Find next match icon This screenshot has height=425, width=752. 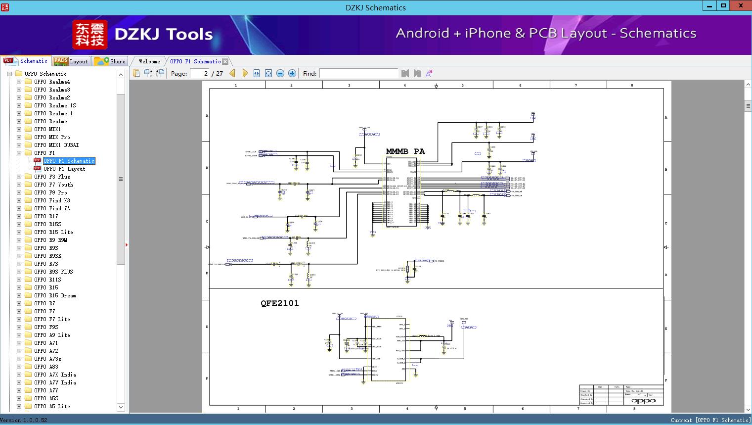(417, 73)
